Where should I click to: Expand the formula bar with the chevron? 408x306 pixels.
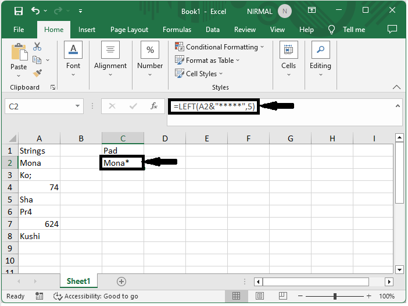(x=398, y=106)
